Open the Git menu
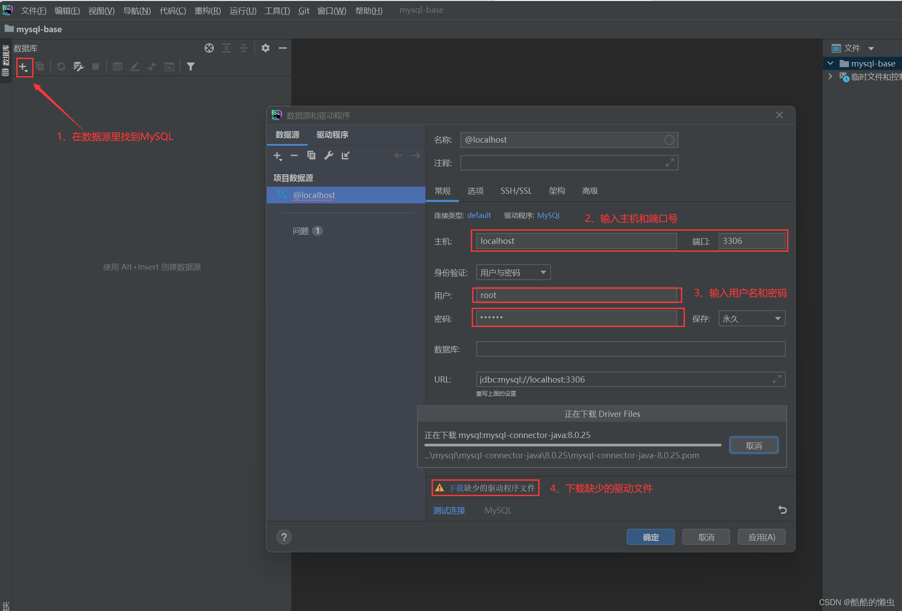Image resolution: width=902 pixels, height=611 pixels. (x=303, y=11)
